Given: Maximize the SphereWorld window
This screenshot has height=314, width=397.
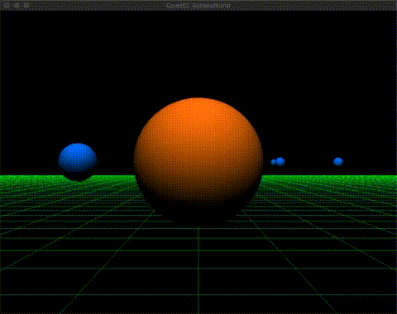Looking at the screenshot, I should pos(26,5).
